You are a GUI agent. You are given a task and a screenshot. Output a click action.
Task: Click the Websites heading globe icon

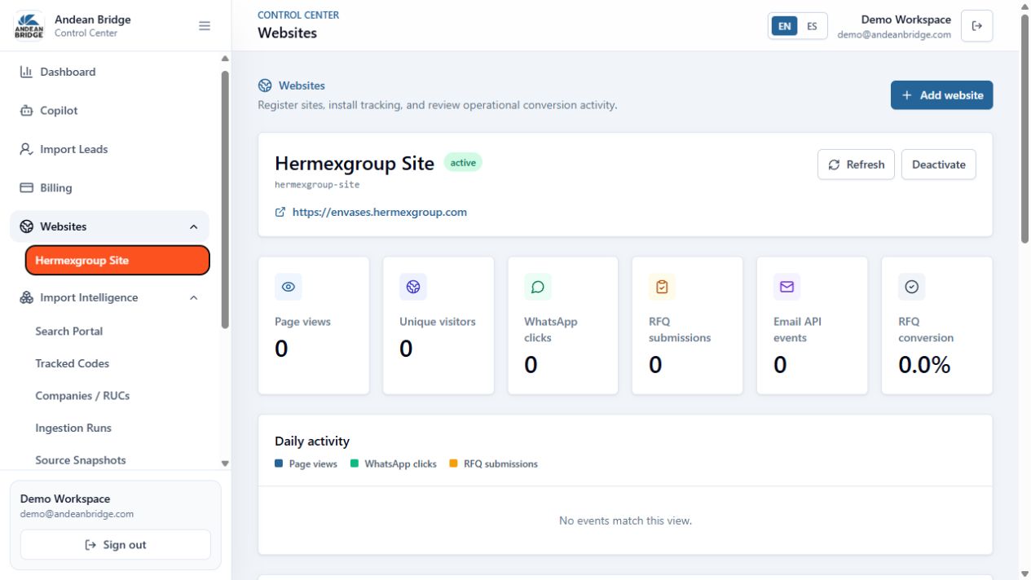point(265,86)
